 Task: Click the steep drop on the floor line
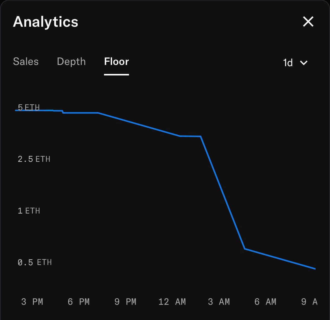(222, 192)
